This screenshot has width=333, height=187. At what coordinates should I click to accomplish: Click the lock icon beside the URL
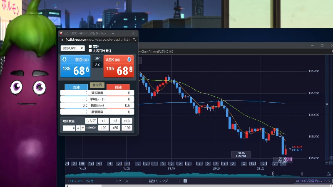(x=62, y=39)
